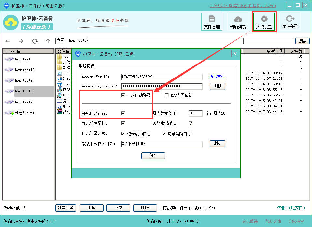Click the 位置 path address bar
Image resolution: width=312 pixels, height=227 pixels.
[148, 41]
